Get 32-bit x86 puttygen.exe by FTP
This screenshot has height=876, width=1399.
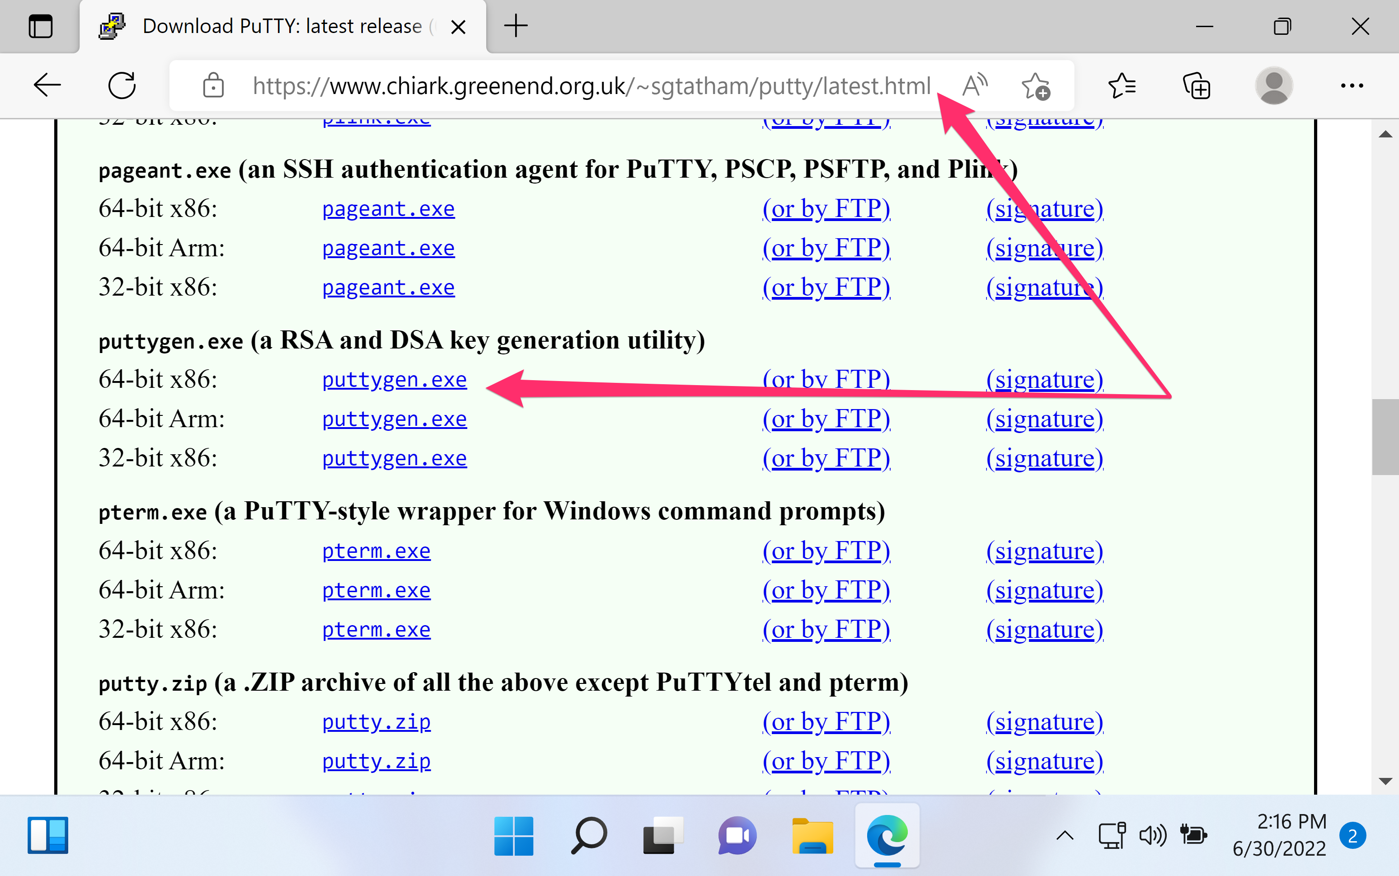[826, 458]
